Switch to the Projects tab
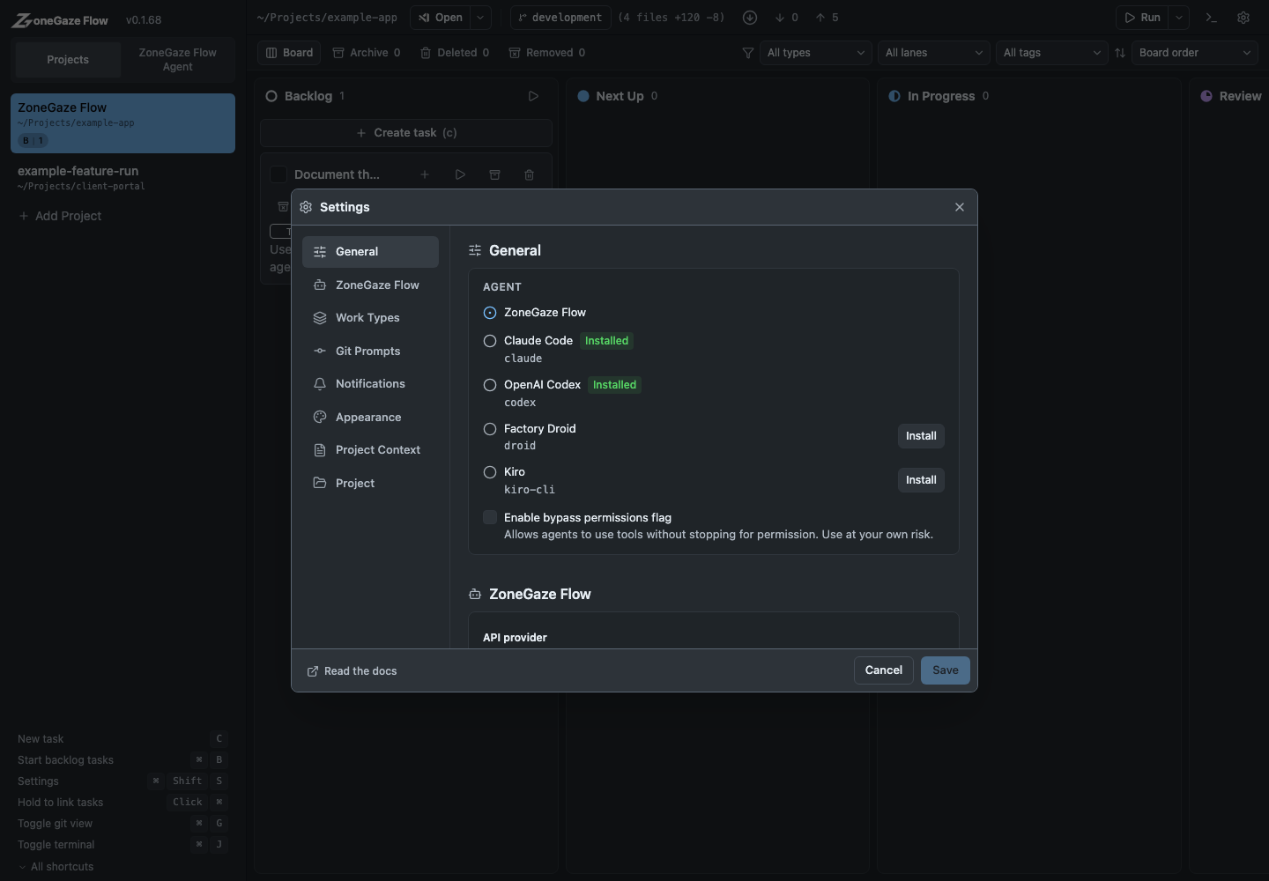Image resolution: width=1269 pixels, height=881 pixels. point(68,60)
